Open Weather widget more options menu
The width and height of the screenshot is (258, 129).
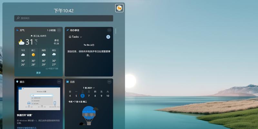59,30
